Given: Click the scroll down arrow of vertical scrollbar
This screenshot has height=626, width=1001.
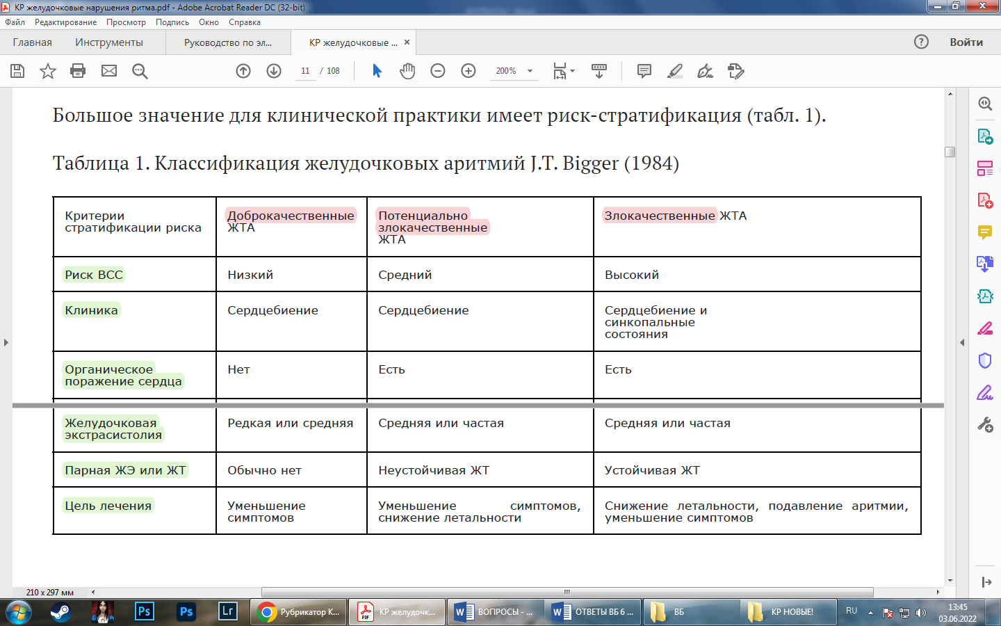Looking at the screenshot, I should pyautogui.click(x=950, y=581).
